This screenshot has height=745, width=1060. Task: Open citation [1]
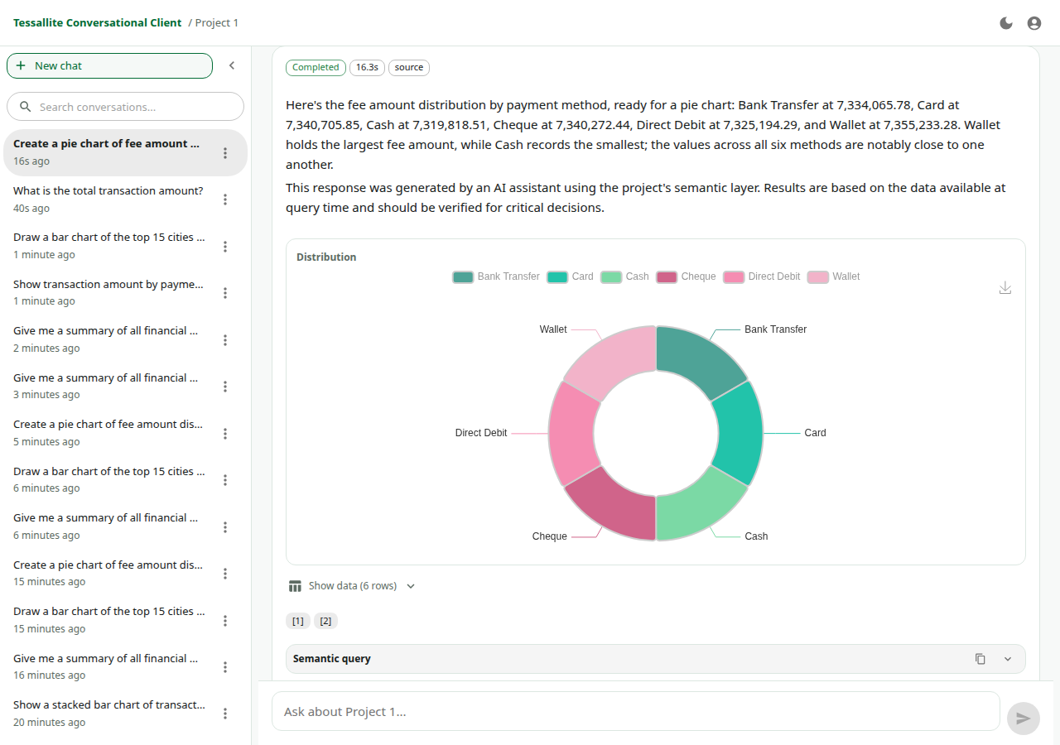pyautogui.click(x=298, y=621)
